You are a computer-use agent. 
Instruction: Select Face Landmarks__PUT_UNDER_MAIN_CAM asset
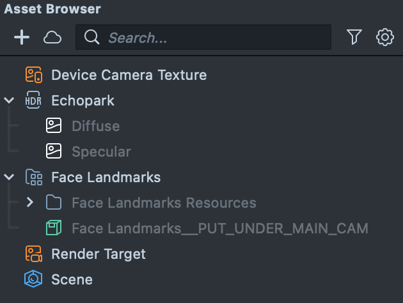pyautogui.click(x=219, y=228)
